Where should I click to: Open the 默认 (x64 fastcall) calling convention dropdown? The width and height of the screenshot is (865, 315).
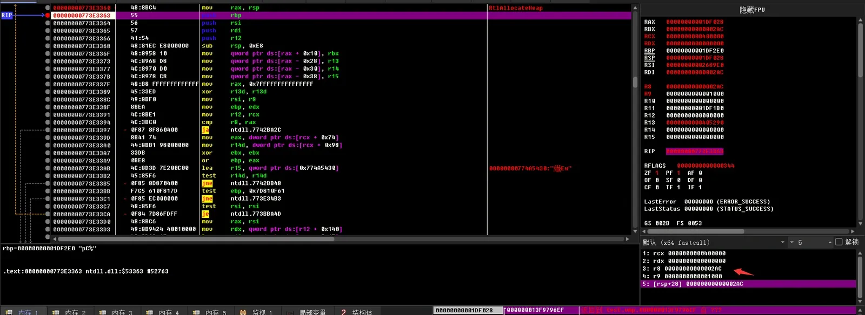pos(714,243)
